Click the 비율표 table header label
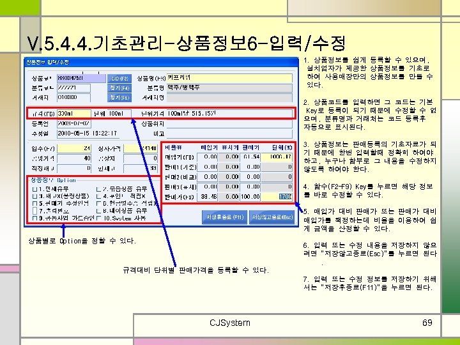 173,148
